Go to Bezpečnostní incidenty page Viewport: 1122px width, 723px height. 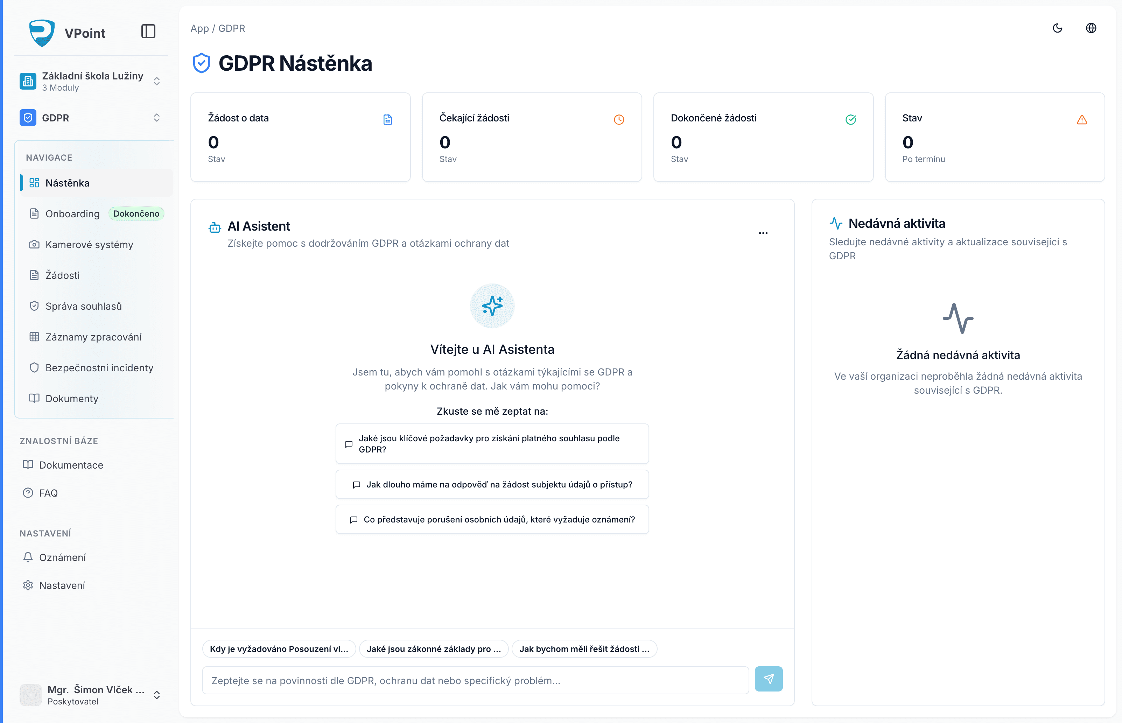99,367
